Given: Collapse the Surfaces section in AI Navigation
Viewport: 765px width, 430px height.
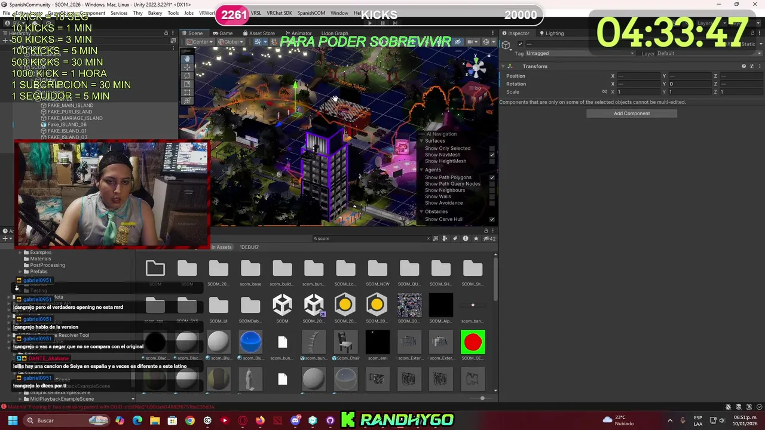Looking at the screenshot, I should pos(421,141).
